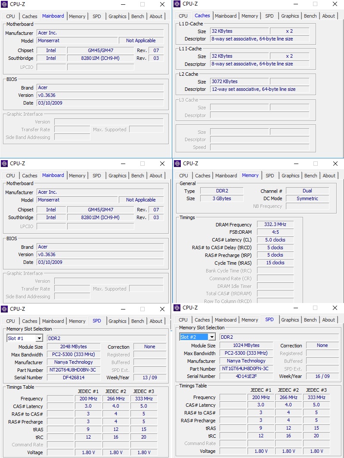Open Mainboard tab in the Slot #1 SPD window
The image size is (344, 458).
click(x=53, y=321)
